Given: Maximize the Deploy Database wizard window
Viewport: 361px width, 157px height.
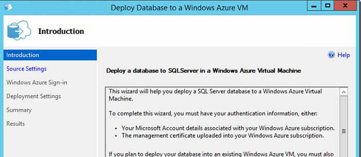Looking at the screenshot, I should tap(328, 6).
